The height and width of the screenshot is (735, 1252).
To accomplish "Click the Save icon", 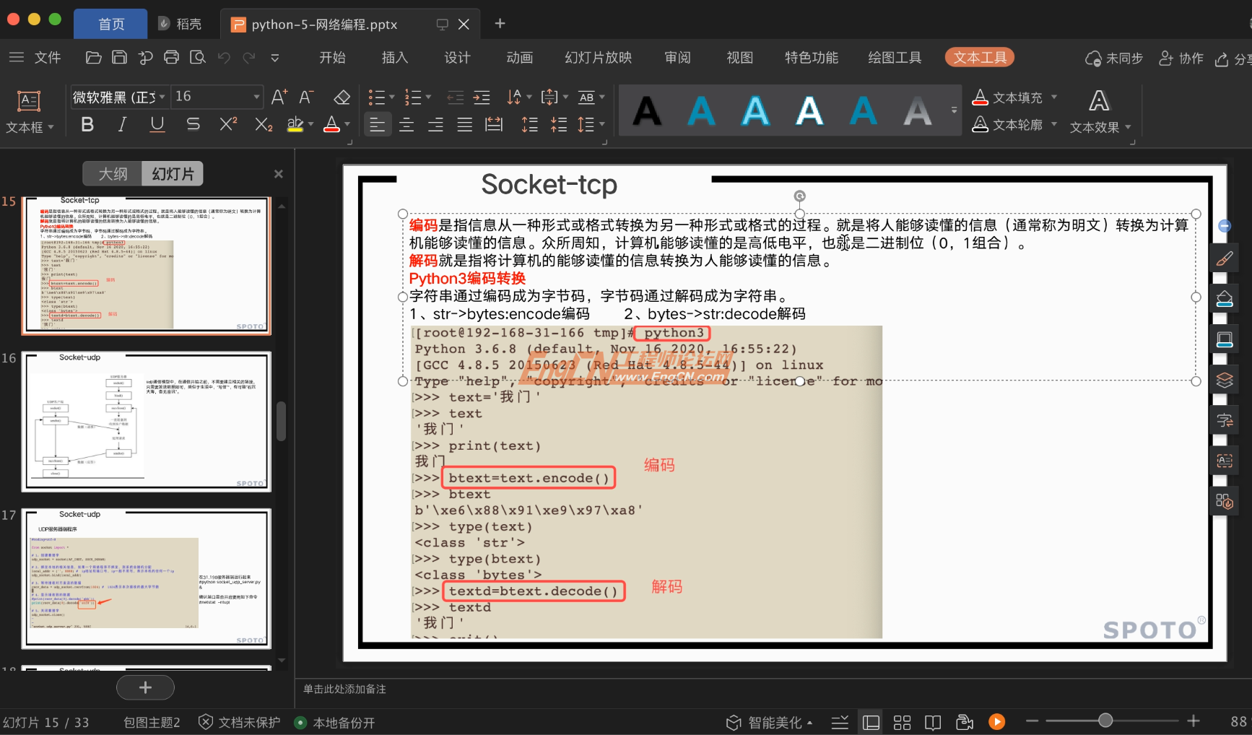I will tap(119, 57).
